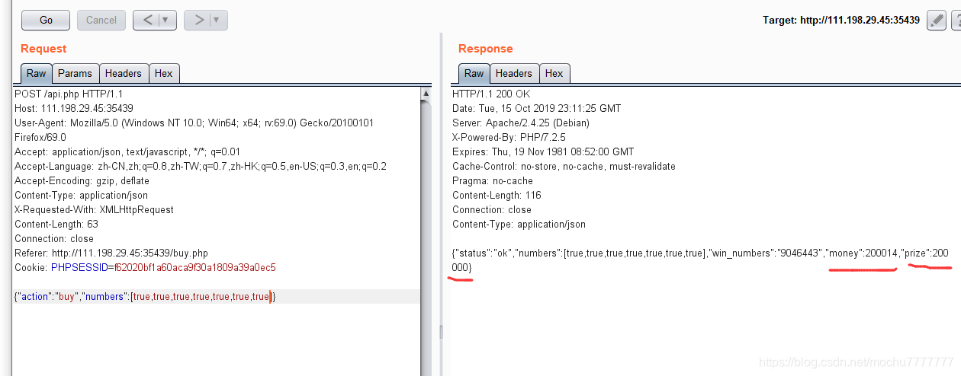This screenshot has width=961, height=376.
Task: Click the Expires: Thu, 19 Nov 1981 line
Action: pyautogui.click(x=543, y=151)
